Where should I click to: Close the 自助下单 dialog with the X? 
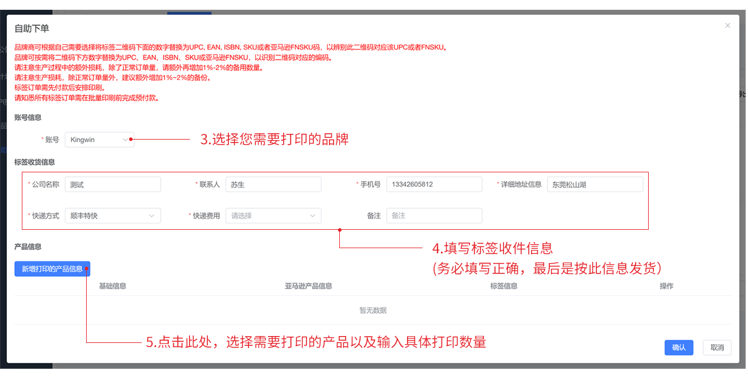pos(727,25)
